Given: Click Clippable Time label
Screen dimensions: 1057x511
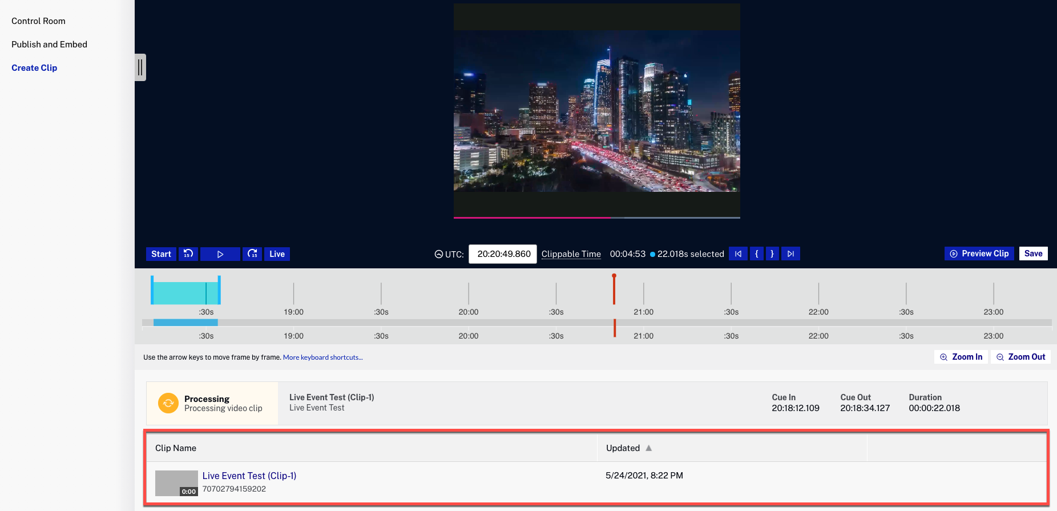Looking at the screenshot, I should [x=571, y=254].
